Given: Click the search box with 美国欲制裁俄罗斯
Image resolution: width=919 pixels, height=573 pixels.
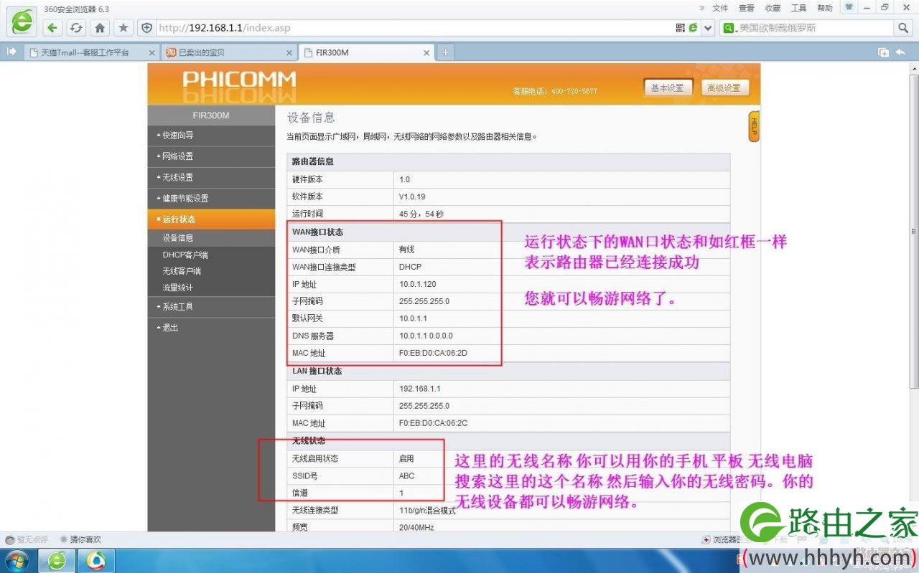Looking at the screenshot, I should tap(808, 28).
